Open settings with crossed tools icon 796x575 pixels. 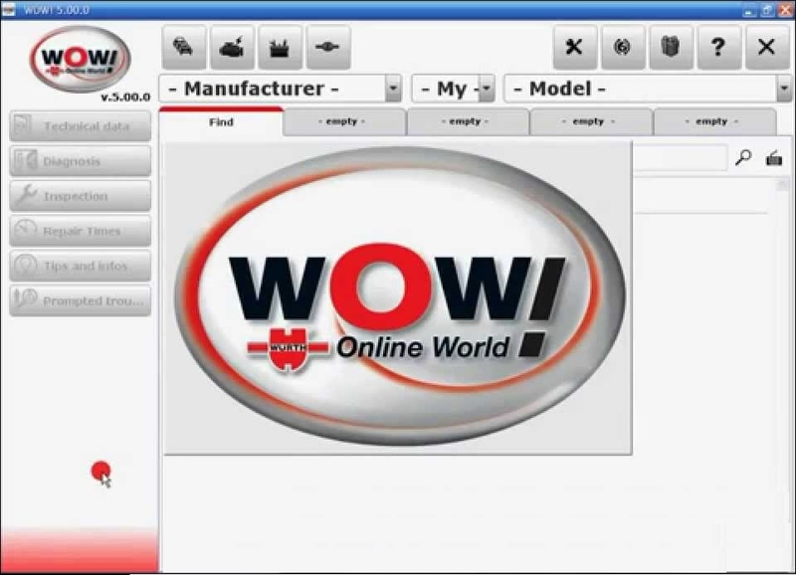[574, 48]
